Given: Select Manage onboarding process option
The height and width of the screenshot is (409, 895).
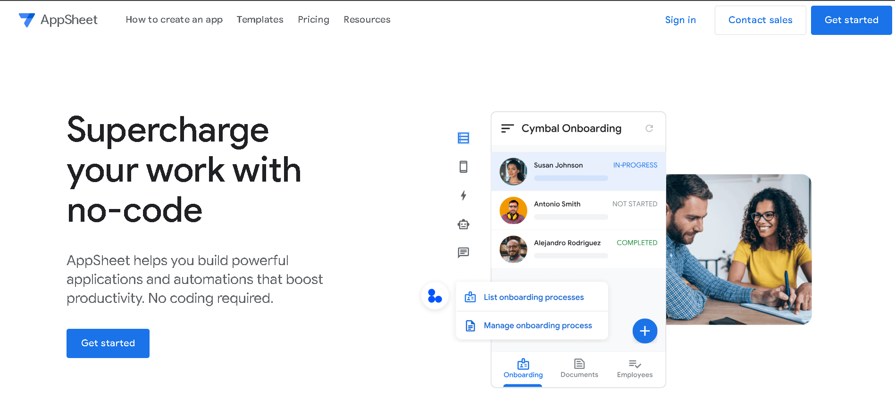Looking at the screenshot, I should [532, 326].
